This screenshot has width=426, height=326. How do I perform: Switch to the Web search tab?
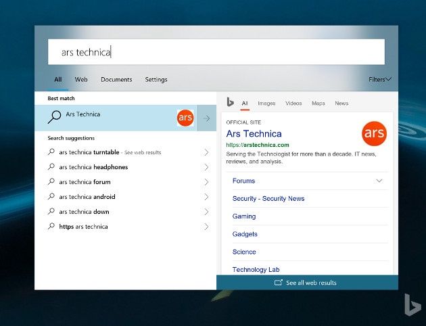(81, 80)
